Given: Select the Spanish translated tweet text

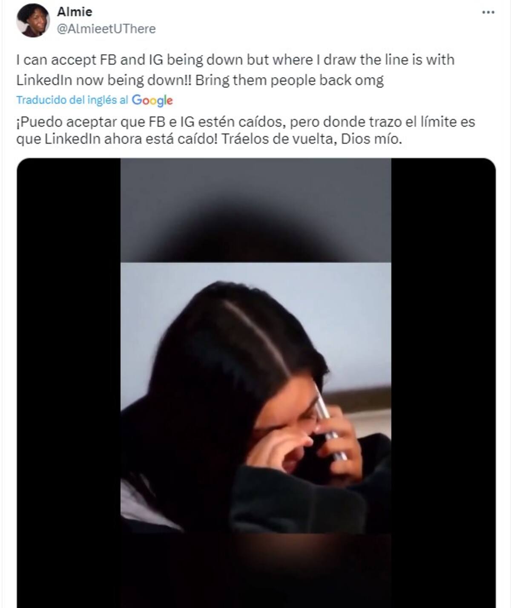Looking at the screenshot, I should 245,130.
